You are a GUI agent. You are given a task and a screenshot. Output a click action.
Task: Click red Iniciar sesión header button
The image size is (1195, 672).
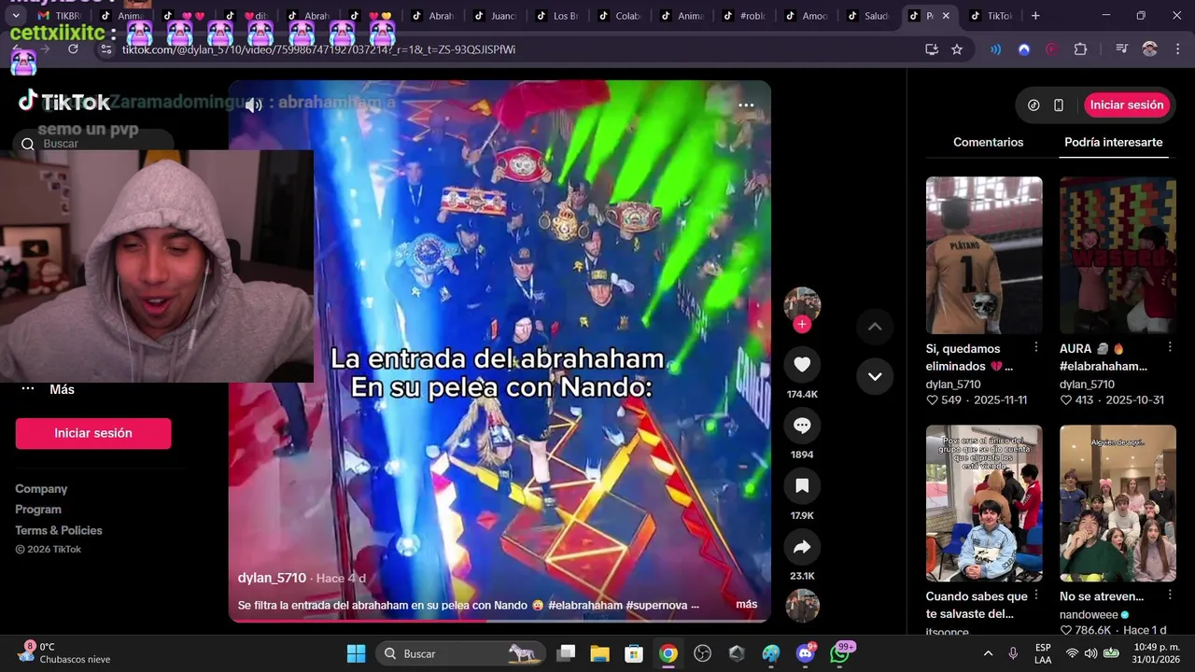[1127, 105]
